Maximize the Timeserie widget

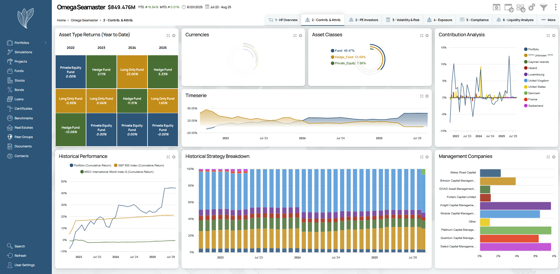pos(422,96)
